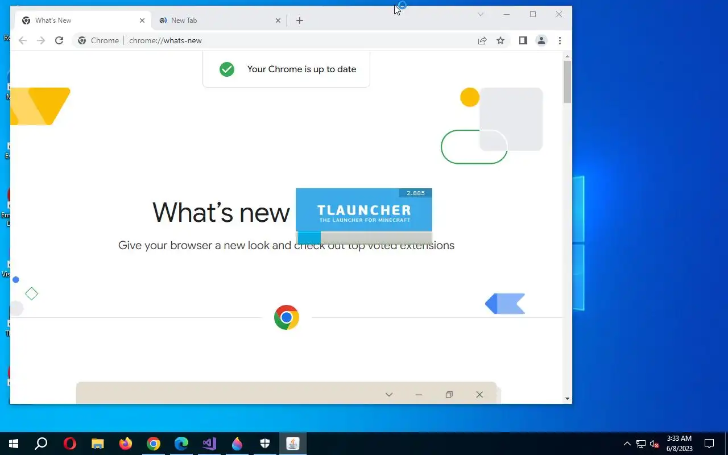Click 'Your Chrome is up to date' text
The width and height of the screenshot is (728, 455).
[x=301, y=69]
